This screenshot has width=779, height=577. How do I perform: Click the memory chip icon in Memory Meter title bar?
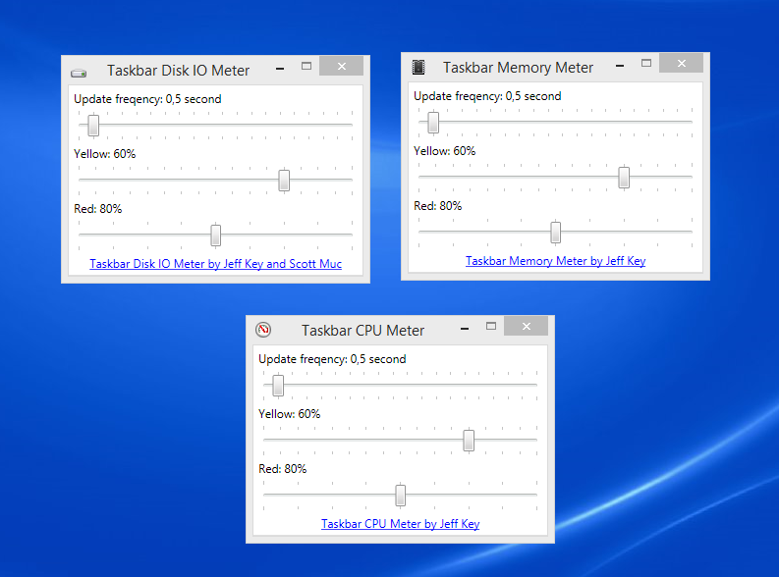pos(418,67)
